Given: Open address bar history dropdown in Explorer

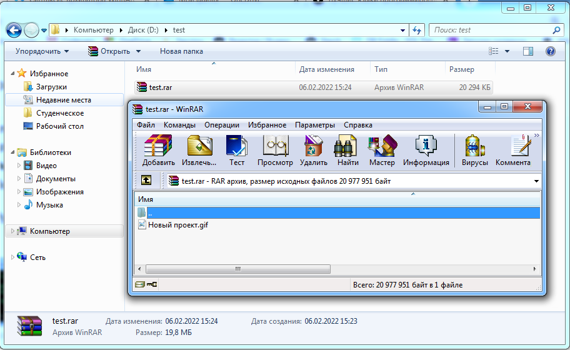Looking at the screenshot, I should point(402,31).
